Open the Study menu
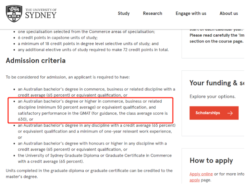The height and width of the screenshot is (184, 245). 124,13
